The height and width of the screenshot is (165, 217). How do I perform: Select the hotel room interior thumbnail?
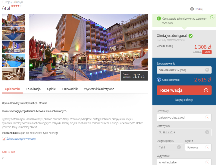click(13, 74)
